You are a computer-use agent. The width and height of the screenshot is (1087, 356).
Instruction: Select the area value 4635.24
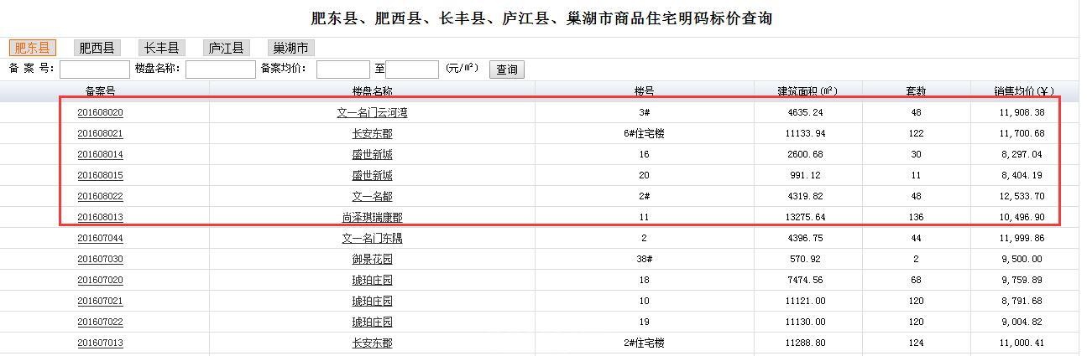805,113
